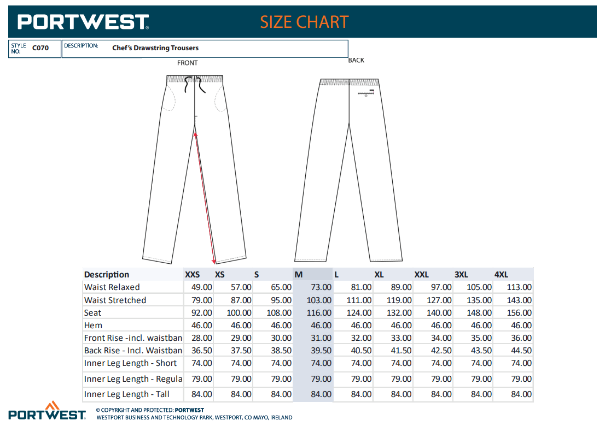Click Waist Relaxed M value 73.00

[x=321, y=287]
